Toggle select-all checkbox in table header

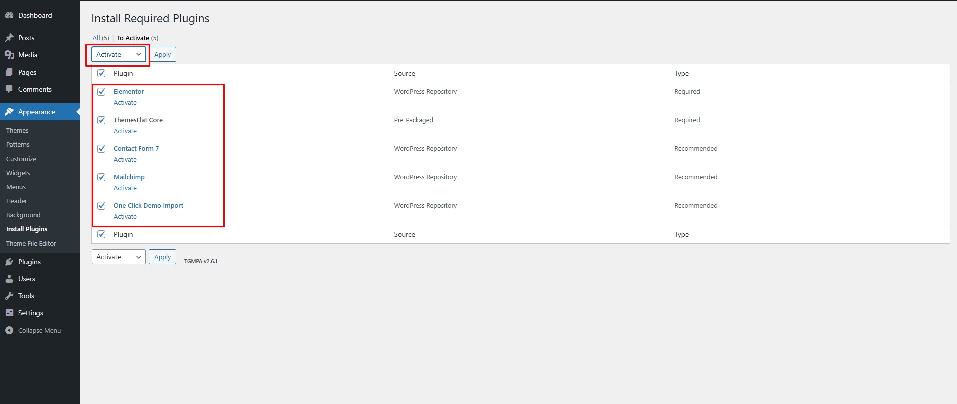[x=101, y=73]
